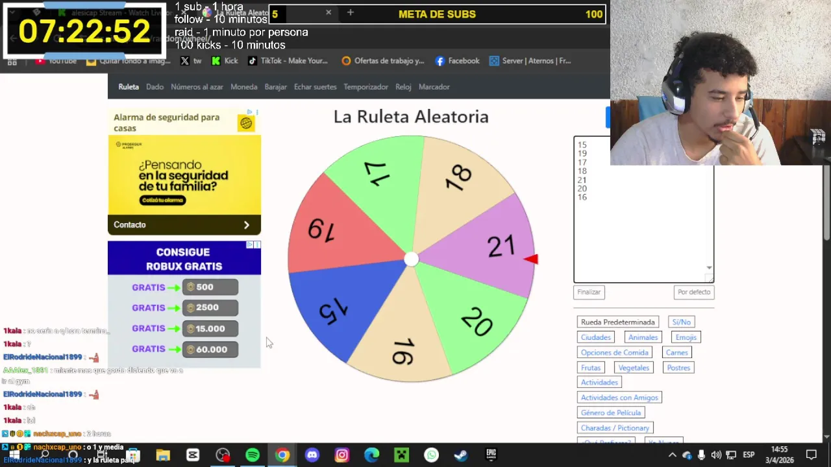Open a new browser tab
The height and width of the screenshot is (467, 831).
350,13
